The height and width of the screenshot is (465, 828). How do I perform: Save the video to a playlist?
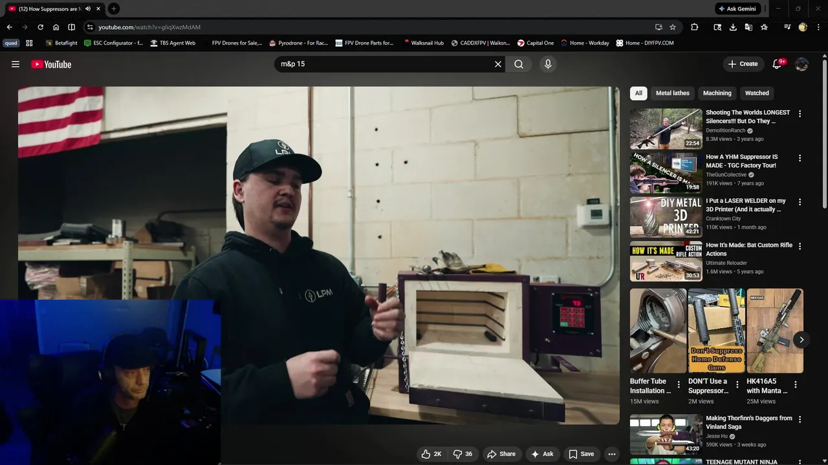[581, 454]
